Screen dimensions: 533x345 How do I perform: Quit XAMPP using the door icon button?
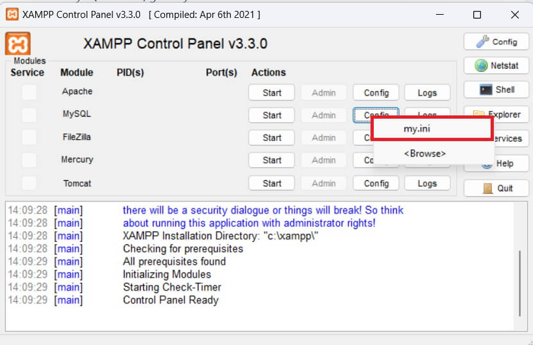pos(496,189)
